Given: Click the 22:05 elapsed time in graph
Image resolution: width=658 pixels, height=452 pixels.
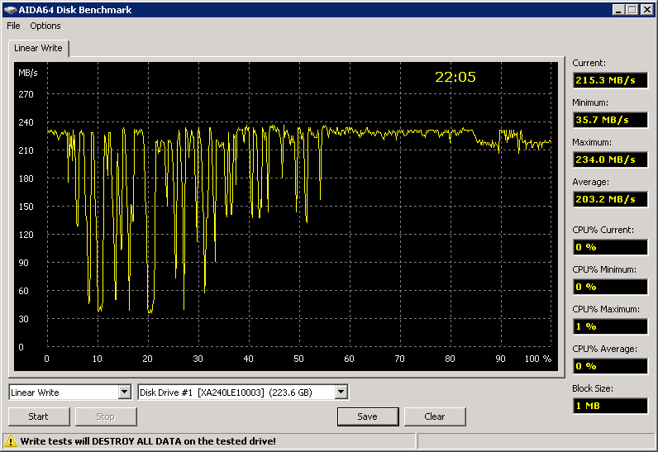Looking at the screenshot, I should click(455, 77).
